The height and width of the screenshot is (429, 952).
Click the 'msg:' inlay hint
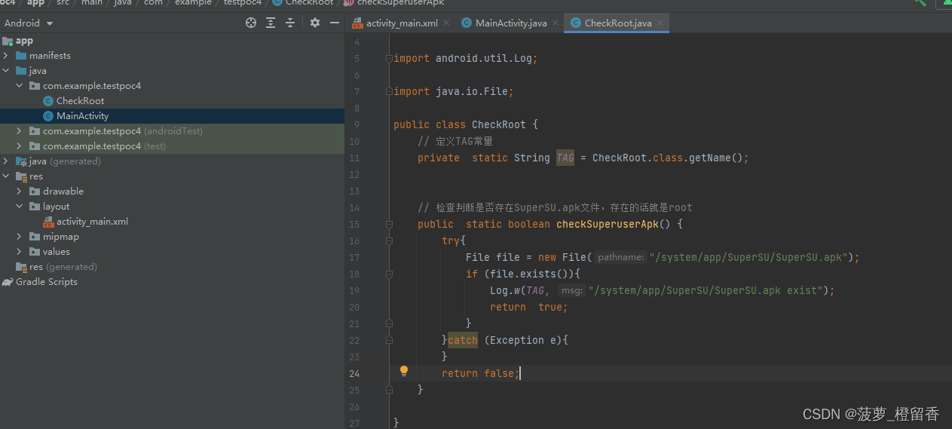point(572,290)
